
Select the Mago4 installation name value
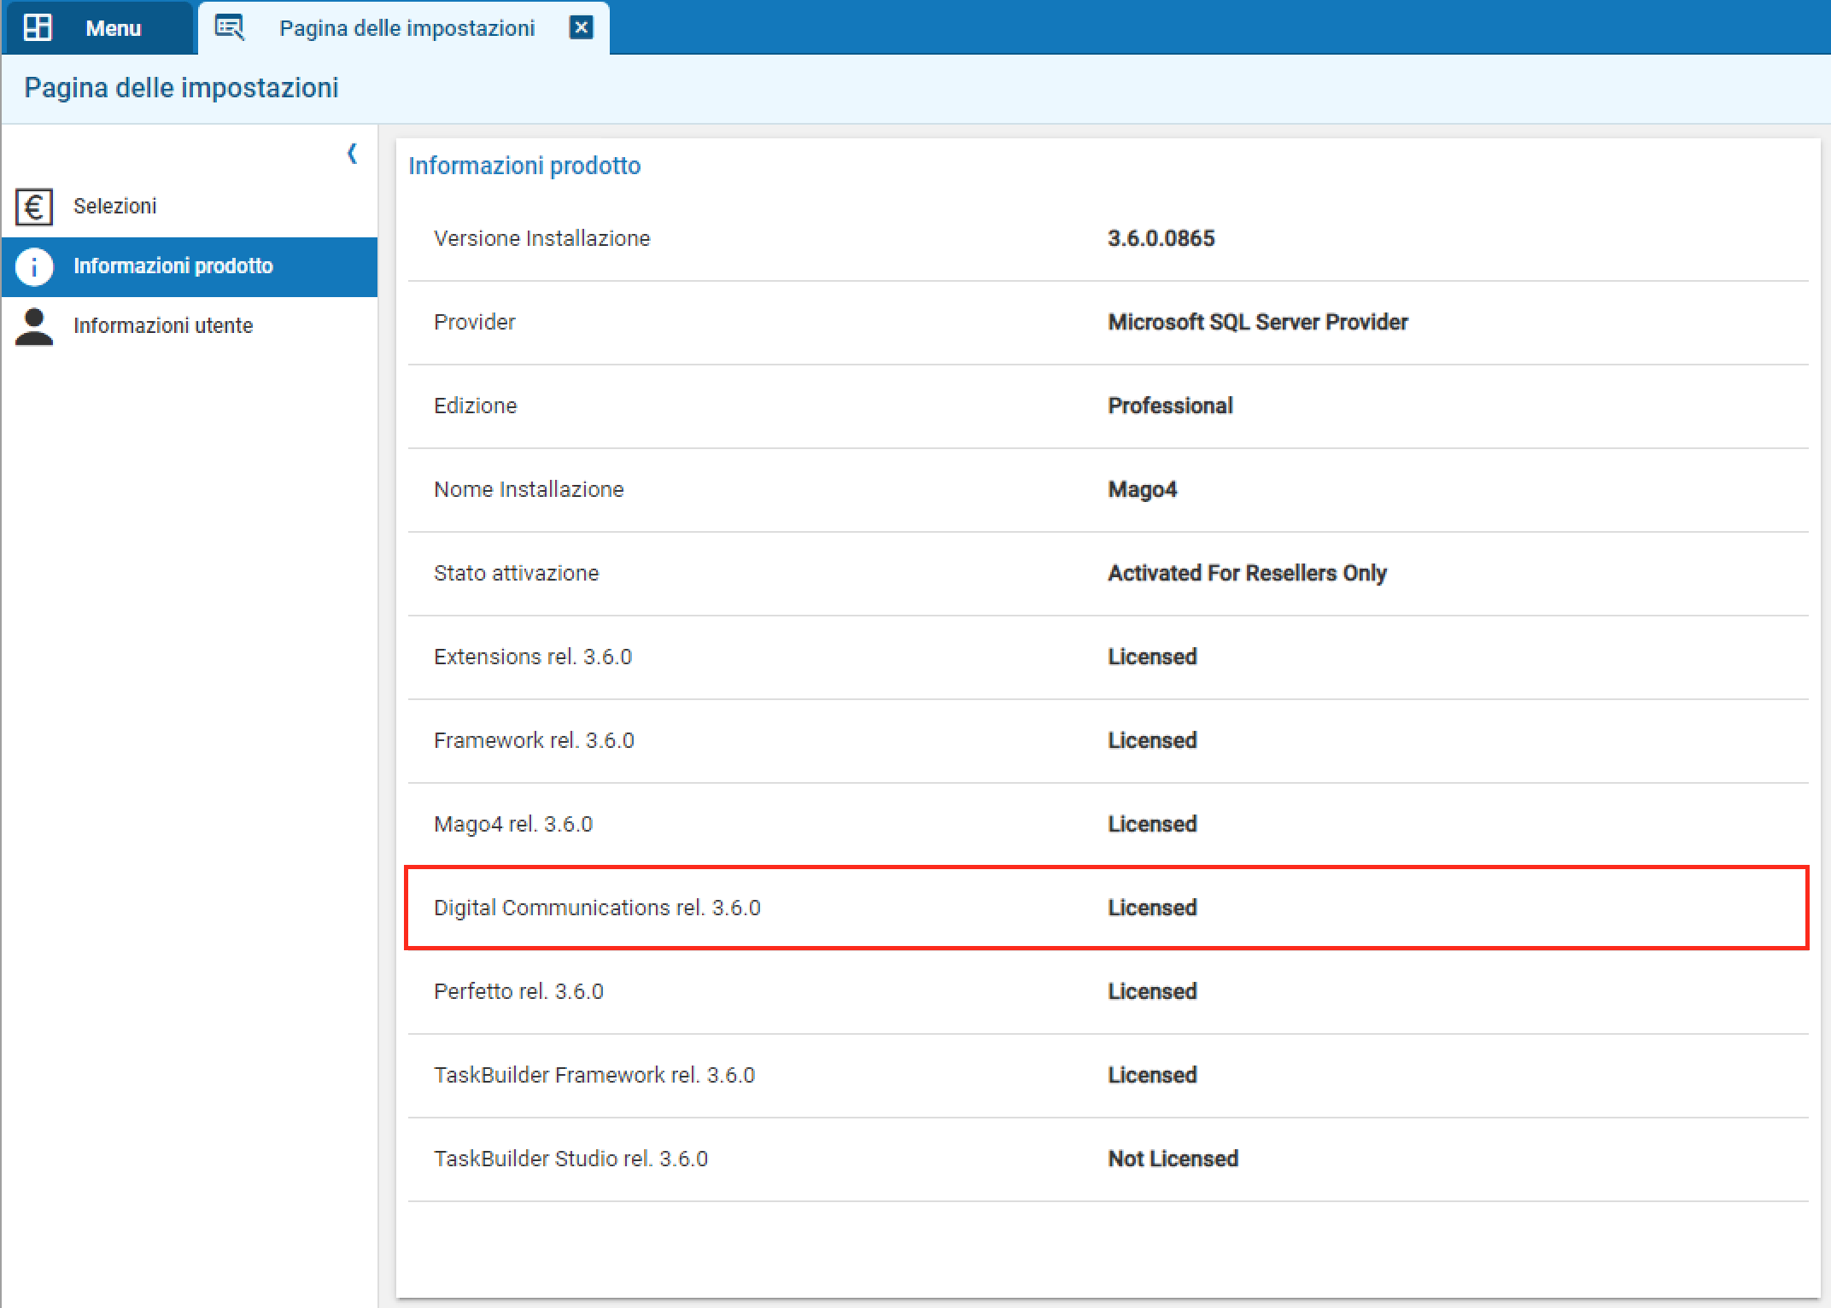tap(1143, 489)
